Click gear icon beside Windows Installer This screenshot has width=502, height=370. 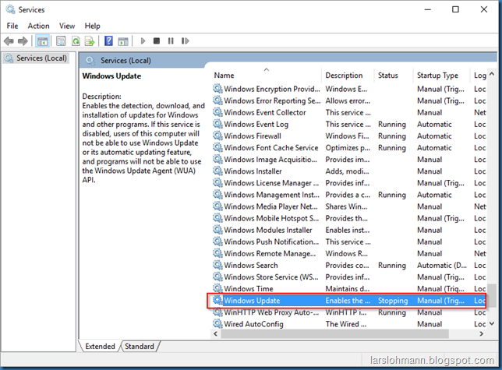[x=217, y=171]
